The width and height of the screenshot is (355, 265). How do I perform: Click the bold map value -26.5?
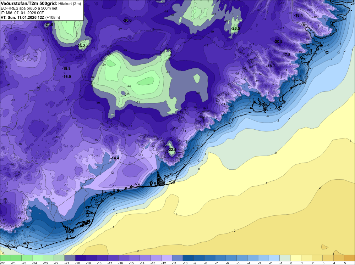pos(235,28)
